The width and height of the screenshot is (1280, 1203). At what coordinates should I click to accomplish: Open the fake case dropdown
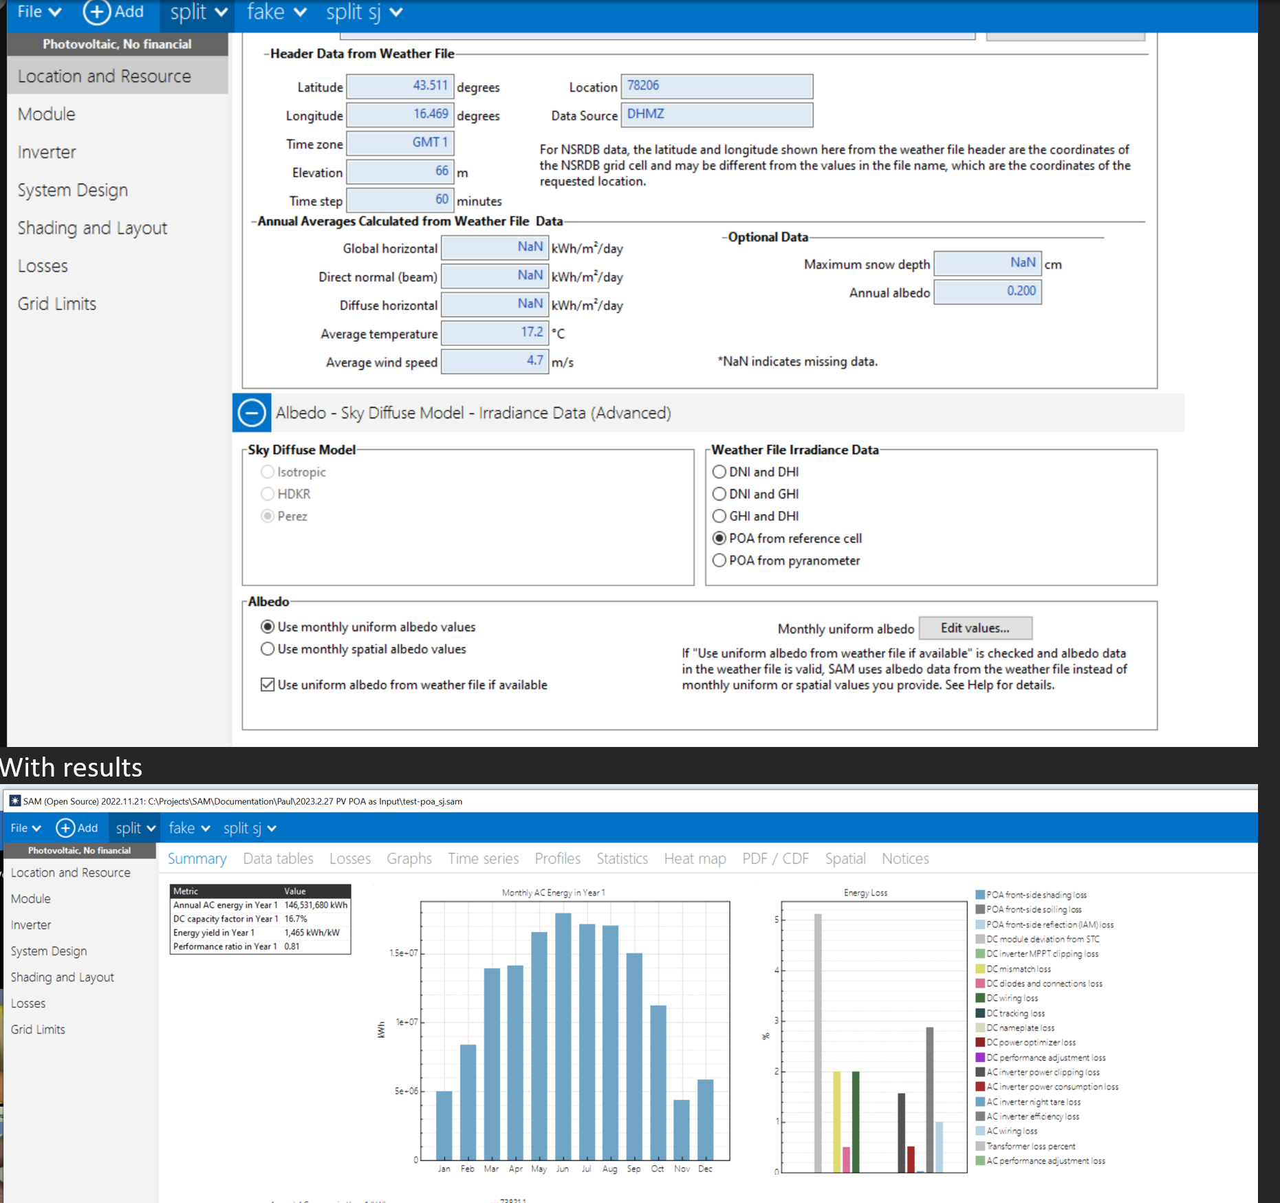pos(275,12)
